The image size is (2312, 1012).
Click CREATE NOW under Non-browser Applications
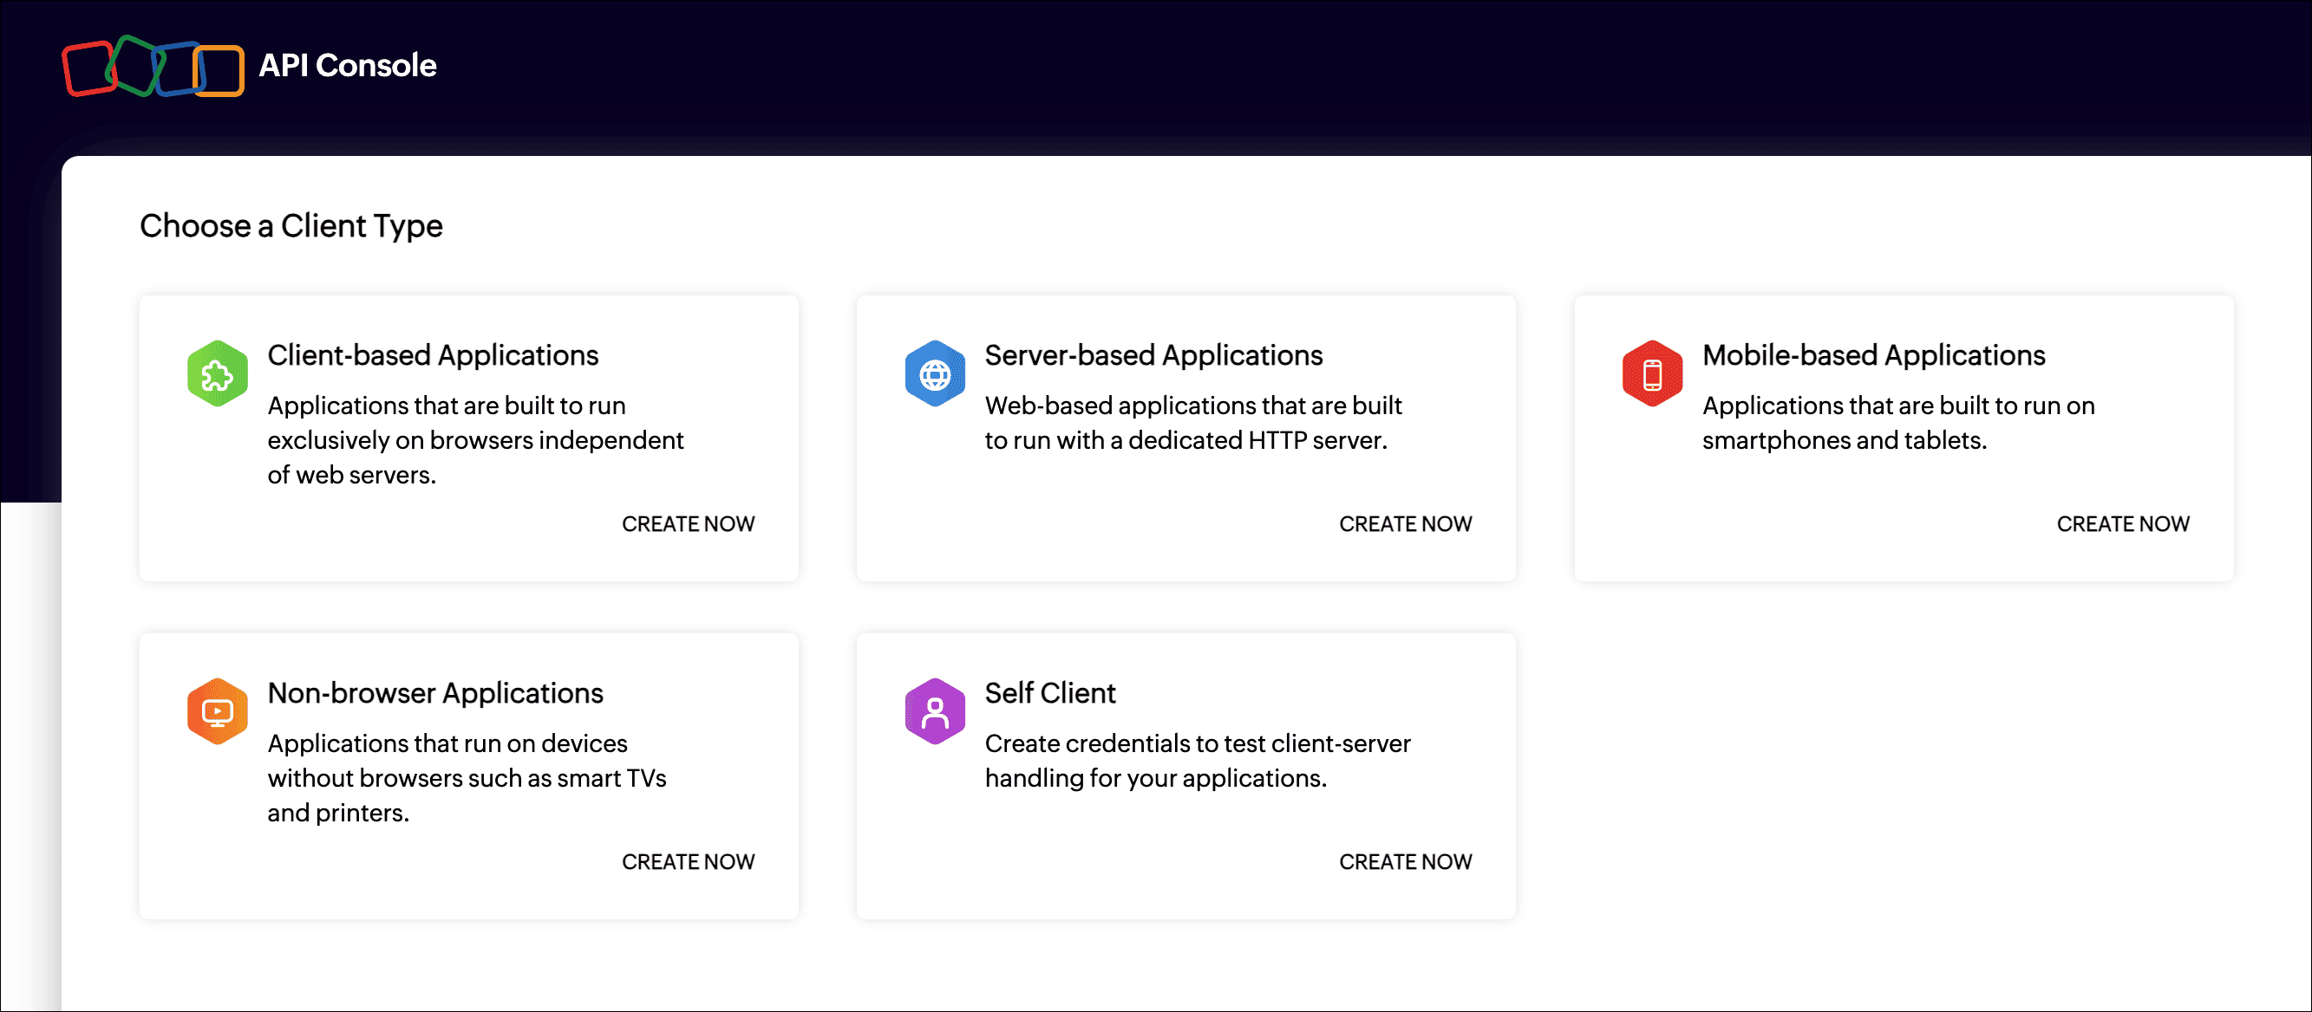click(688, 861)
